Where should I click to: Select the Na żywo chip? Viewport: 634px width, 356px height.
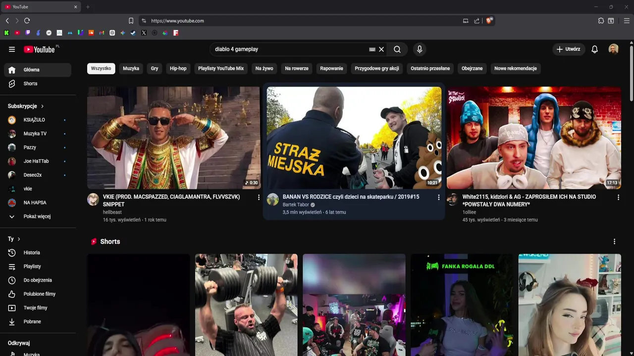tap(264, 68)
